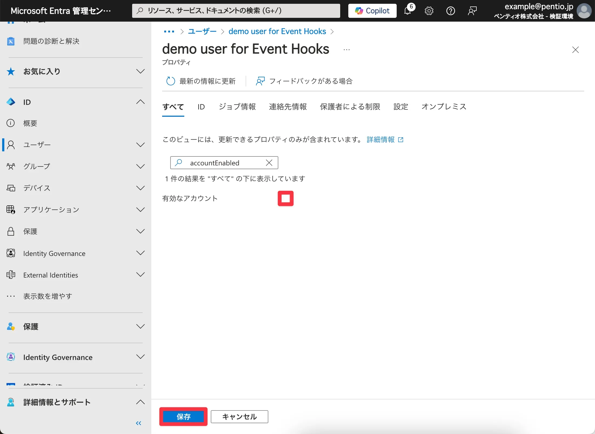This screenshot has height=434, width=595.
Task: Select the Identity Governance icon
Action: (11, 253)
